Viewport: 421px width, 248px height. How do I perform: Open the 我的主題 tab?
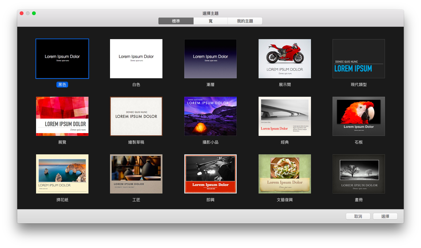pos(245,21)
